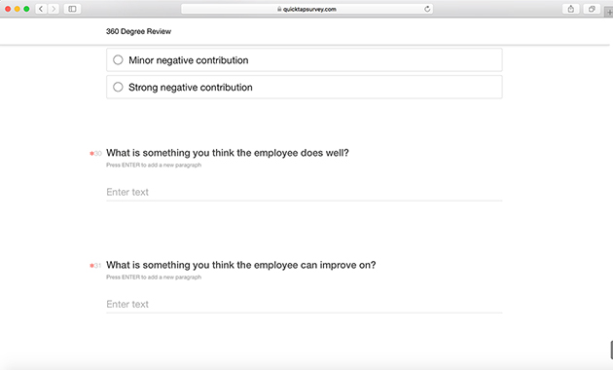This screenshot has height=370, width=613.
Task: Click question 31 about employee improvement
Action: pyautogui.click(x=241, y=265)
